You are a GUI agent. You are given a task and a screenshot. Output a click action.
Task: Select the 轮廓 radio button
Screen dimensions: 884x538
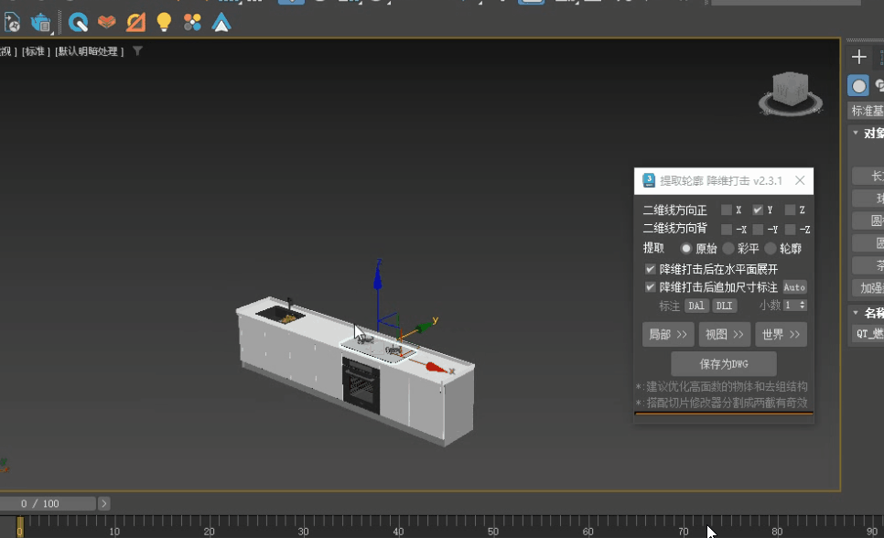(x=771, y=248)
